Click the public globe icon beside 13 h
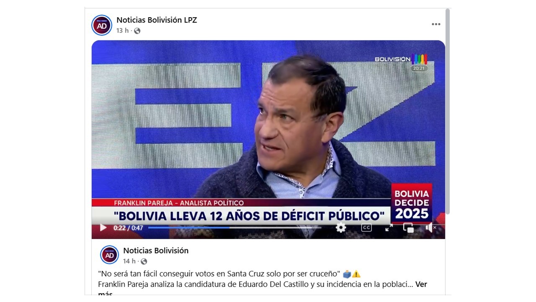 click(137, 31)
